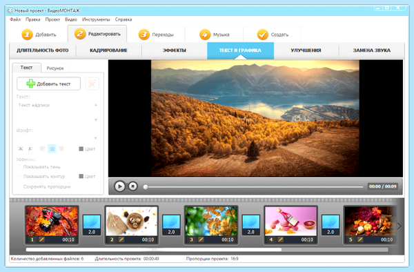The image size is (414, 272).
Task: Switch to the Замена звука section
Action: (x=372, y=50)
